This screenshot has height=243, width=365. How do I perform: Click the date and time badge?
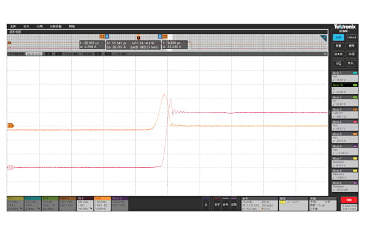349,207
